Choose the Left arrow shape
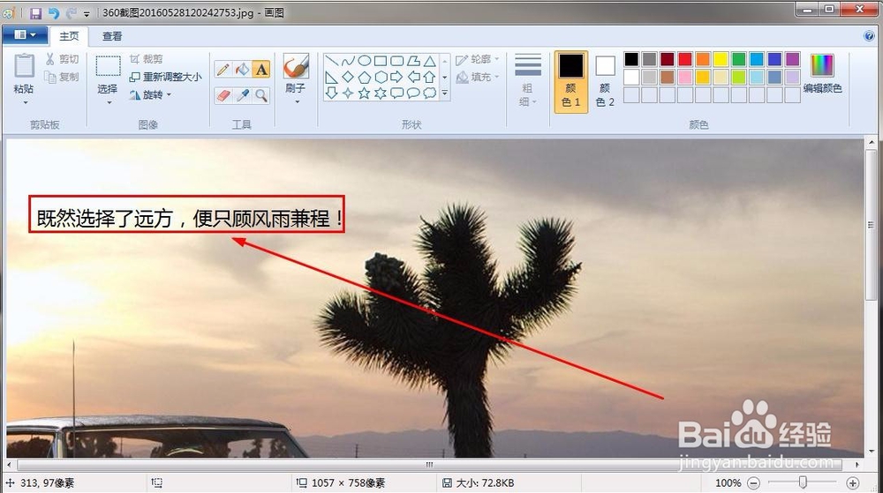 tap(413, 77)
